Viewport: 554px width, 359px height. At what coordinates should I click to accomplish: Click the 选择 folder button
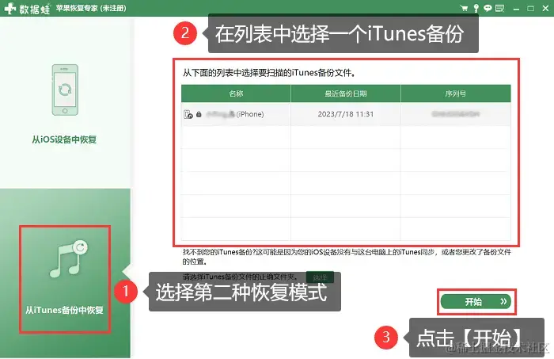pyautogui.click(x=320, y=277)
